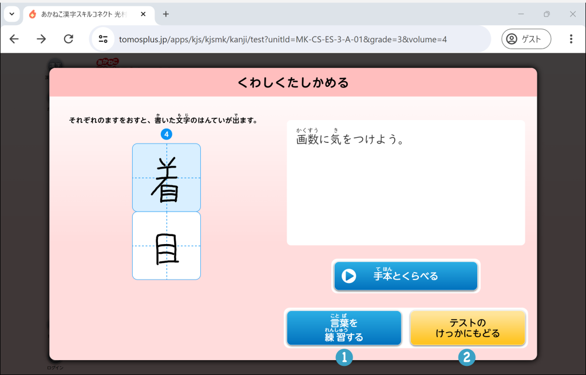Click the 言葉を練習する button
The image size is (586, 375).
coord(344,328)
